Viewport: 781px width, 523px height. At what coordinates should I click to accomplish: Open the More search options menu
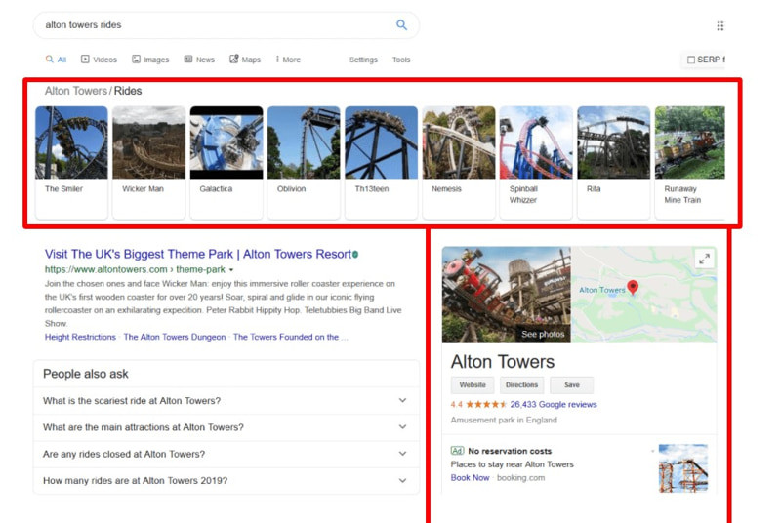(288, 60)
